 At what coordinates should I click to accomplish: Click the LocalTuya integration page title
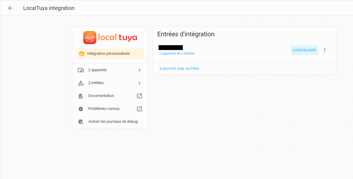pyautogui.click(x=49, y=8)
